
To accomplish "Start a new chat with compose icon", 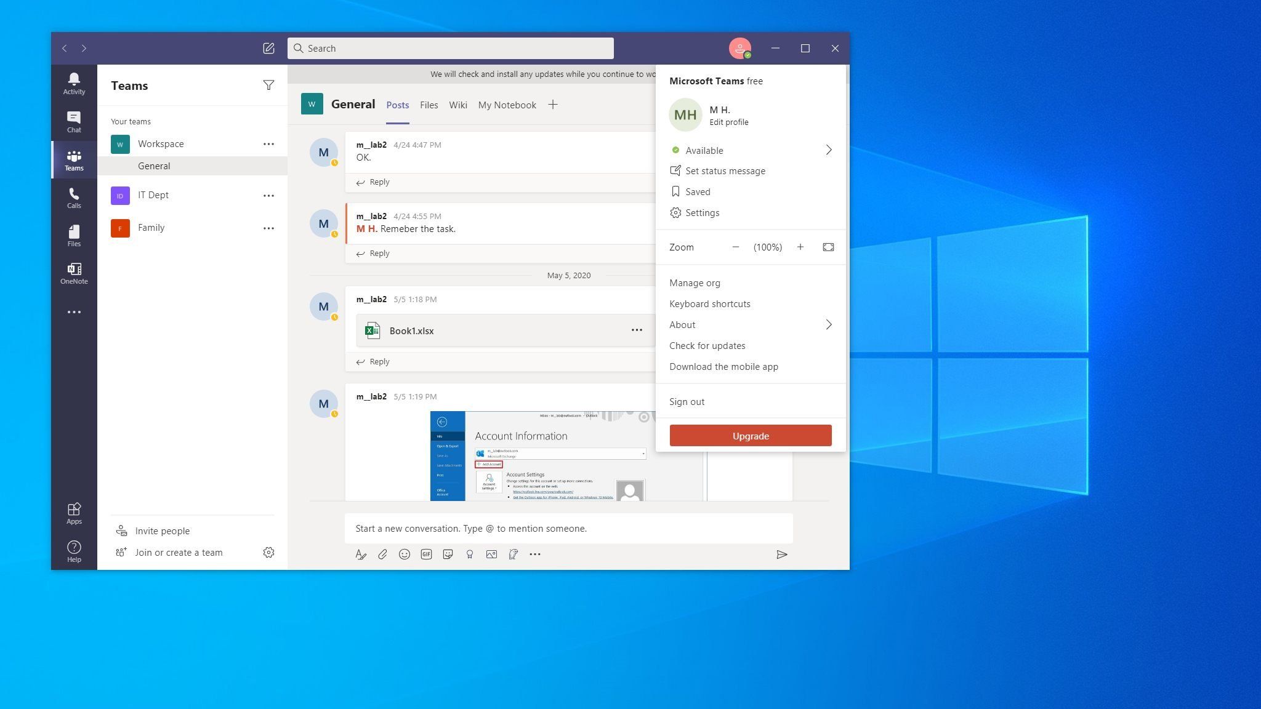I will [268, 48].
